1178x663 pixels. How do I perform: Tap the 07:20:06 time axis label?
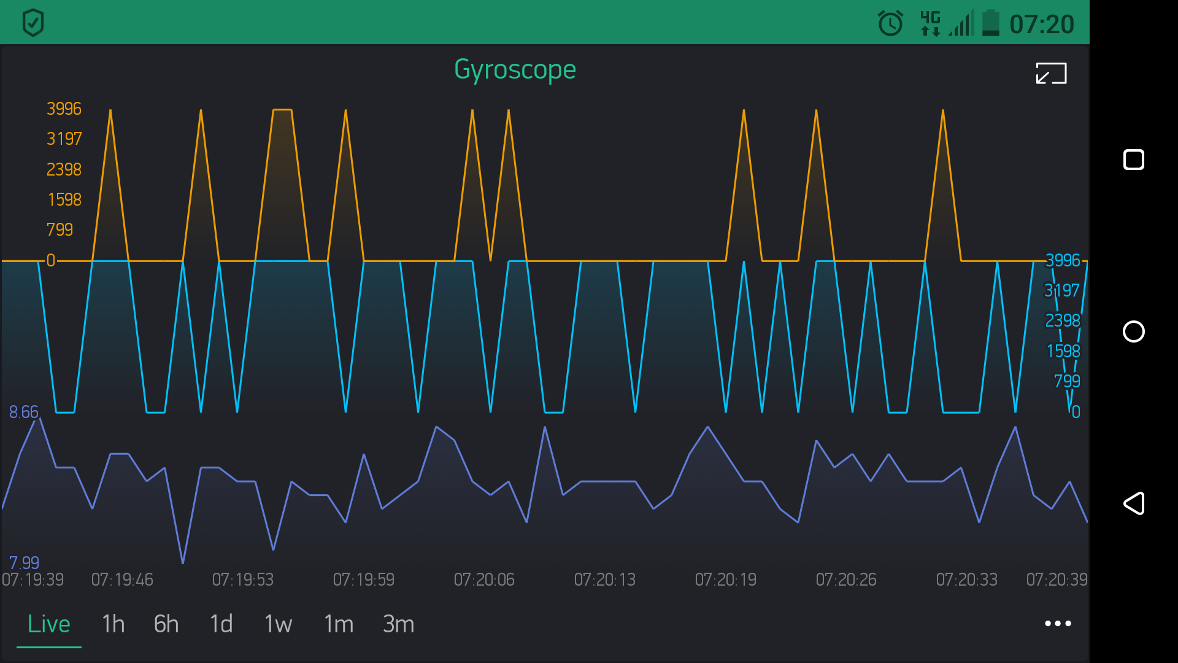click(x=484, y=580)
